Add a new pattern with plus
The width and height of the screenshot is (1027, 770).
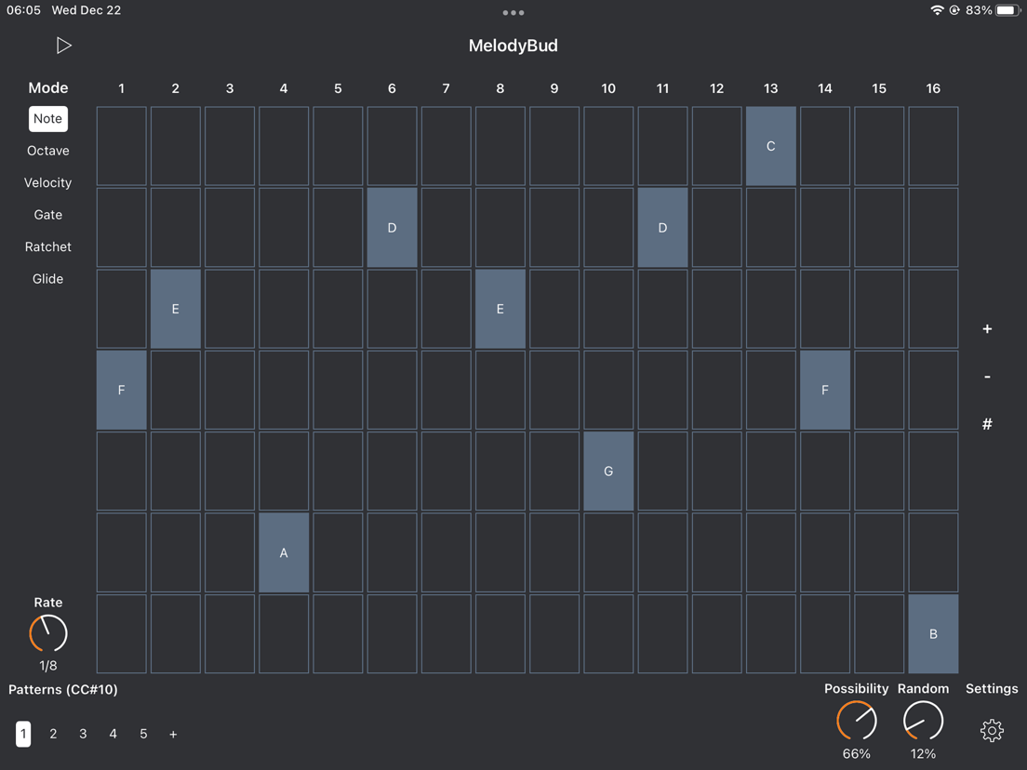pyautogui.click(x=173, y=735)
